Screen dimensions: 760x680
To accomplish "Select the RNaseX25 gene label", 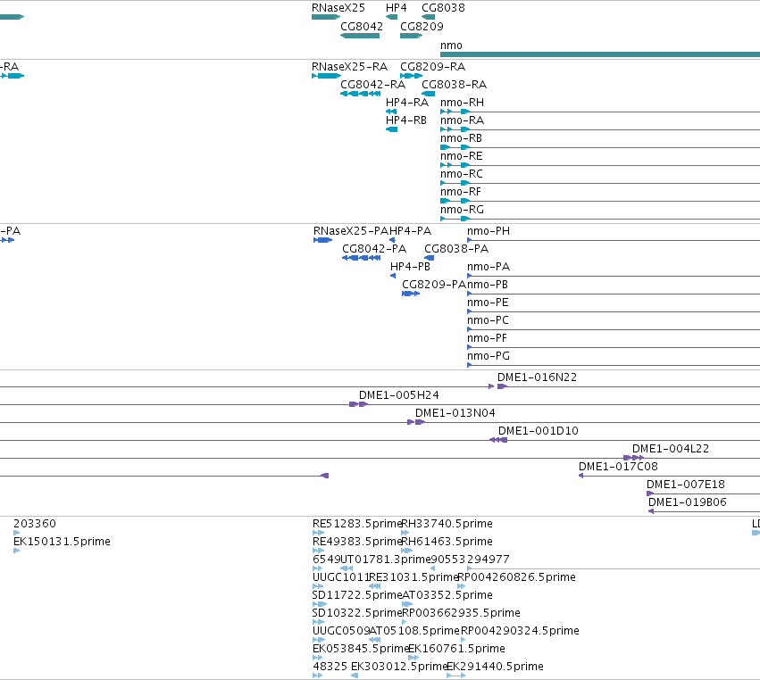I will coord(338,8).
